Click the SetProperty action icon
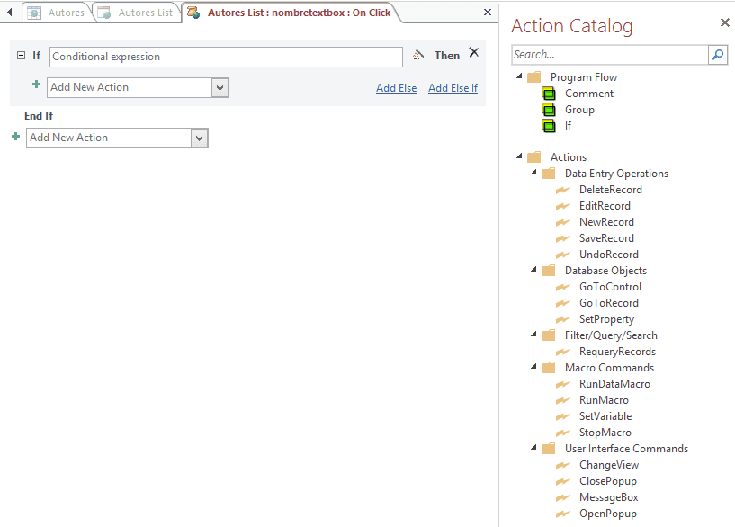735x527 pixels. pyautogui.click(x=562, y=319)
